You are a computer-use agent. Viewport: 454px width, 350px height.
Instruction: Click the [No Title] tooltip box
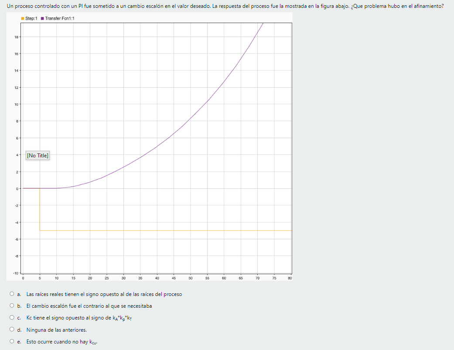click(x=38, y=155)
